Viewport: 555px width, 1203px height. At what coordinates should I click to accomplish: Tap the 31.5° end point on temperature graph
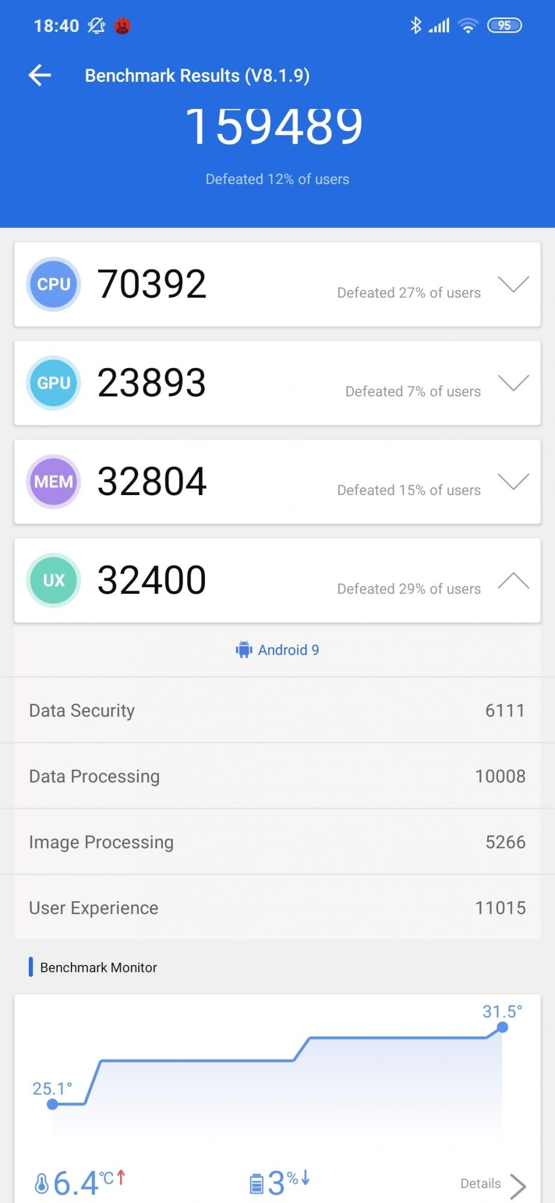tap(503, 1027)
